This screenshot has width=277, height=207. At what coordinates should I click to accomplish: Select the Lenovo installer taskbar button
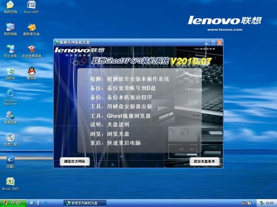click(85, 203)
